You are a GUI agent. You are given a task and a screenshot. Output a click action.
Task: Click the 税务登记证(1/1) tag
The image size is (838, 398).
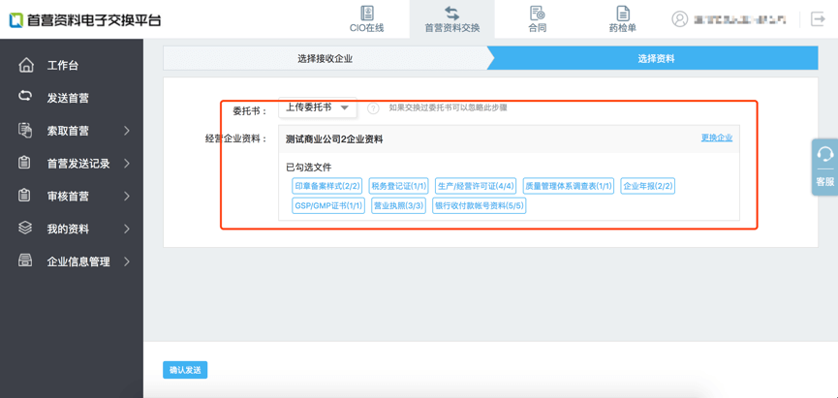tap(399, 187)
